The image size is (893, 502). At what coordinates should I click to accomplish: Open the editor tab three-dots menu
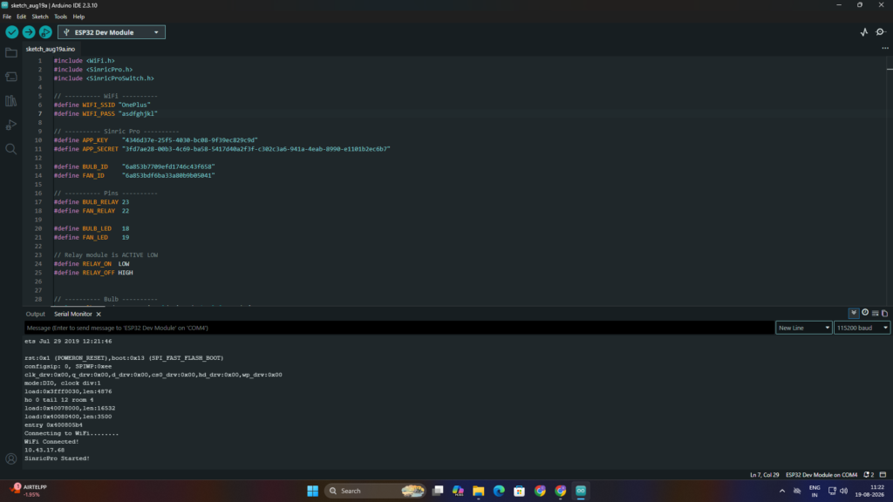[x=885, y=49]
